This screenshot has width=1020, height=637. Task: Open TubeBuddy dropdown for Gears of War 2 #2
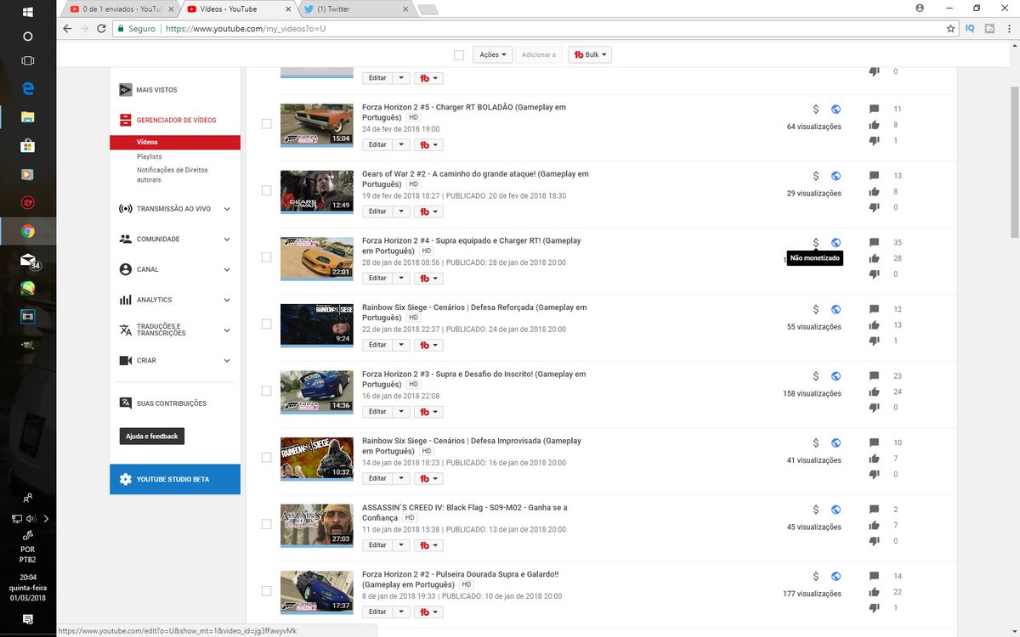click(428, 211)
